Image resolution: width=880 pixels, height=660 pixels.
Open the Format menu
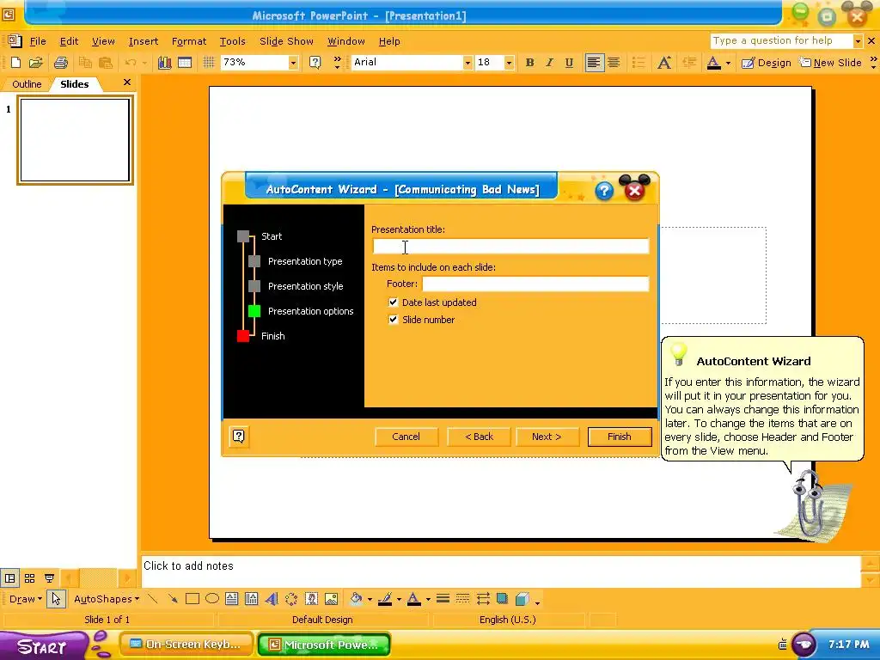click(189, 41)
